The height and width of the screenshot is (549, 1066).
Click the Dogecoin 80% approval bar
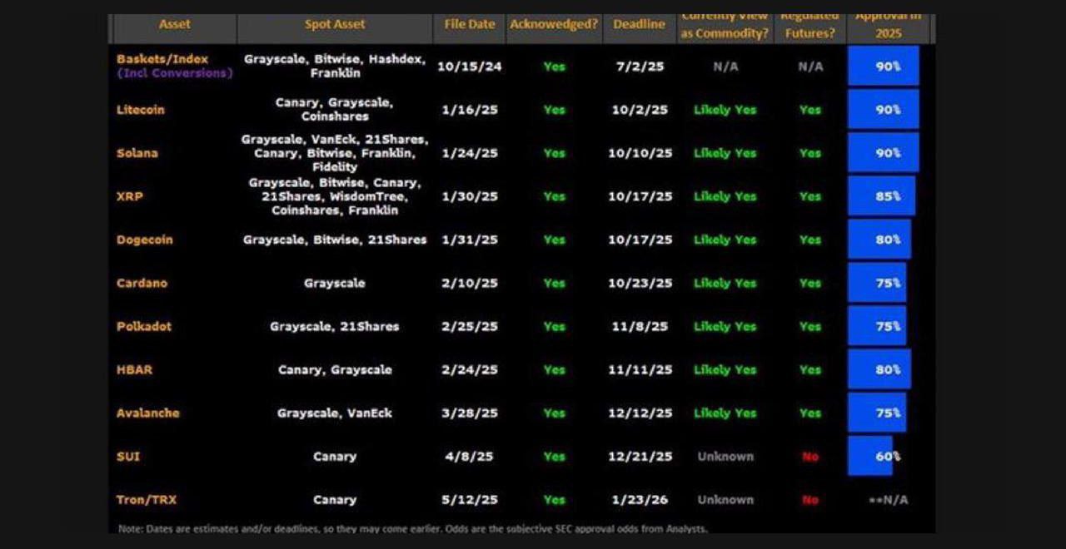(x=879, y=240)
